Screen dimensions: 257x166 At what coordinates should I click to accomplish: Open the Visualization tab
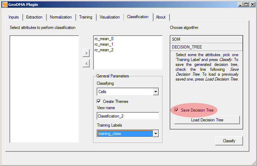pyautogui.click(x=109, y=17)
